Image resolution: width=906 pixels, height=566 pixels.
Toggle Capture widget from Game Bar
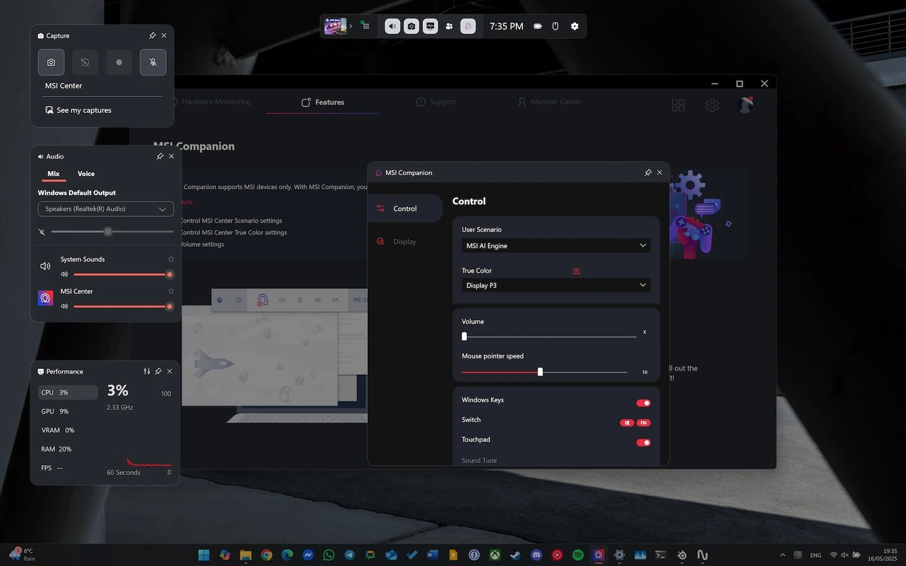pos(411,26)
